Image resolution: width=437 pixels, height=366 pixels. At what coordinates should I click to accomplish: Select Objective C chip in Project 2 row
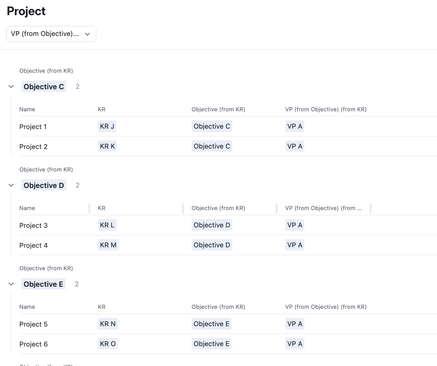point(212,146)
